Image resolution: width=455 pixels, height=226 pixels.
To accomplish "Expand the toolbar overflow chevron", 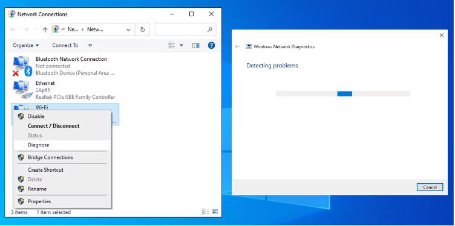I will [x=90, y=45].
